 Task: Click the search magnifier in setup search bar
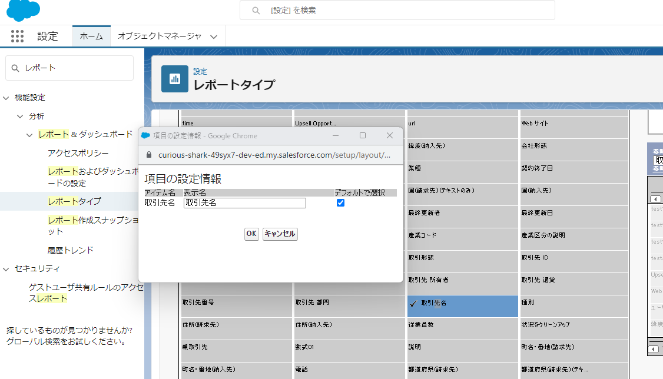256,10
